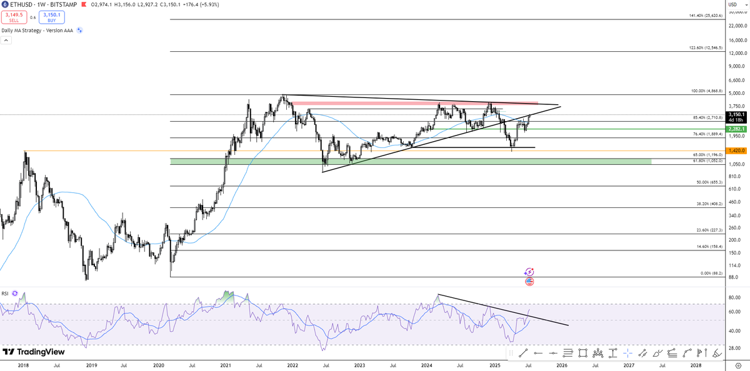750x371 pixels.
Task: Collapse the Daily MA Strategy panel with the chevron
Action: [x=6, y=40]
